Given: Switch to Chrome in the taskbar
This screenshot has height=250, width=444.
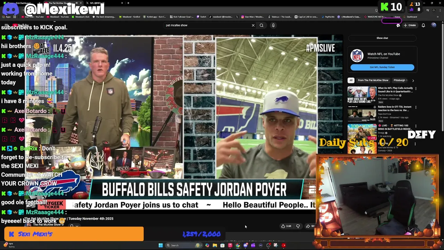Looking at the screenshot, I should pos(238,245).
